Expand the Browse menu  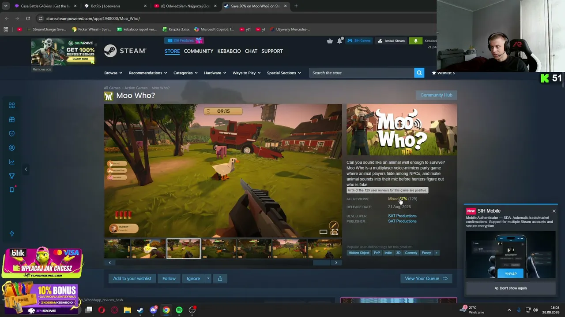(113, 73)
